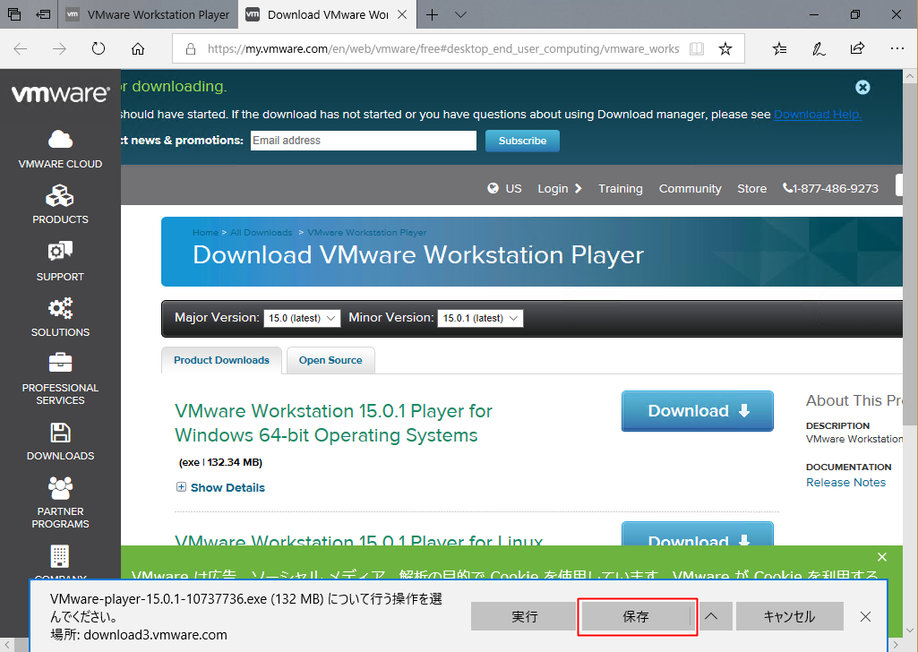Click the phone number 1-877-486-9273

pyautogui.click(x=830, y=188)
